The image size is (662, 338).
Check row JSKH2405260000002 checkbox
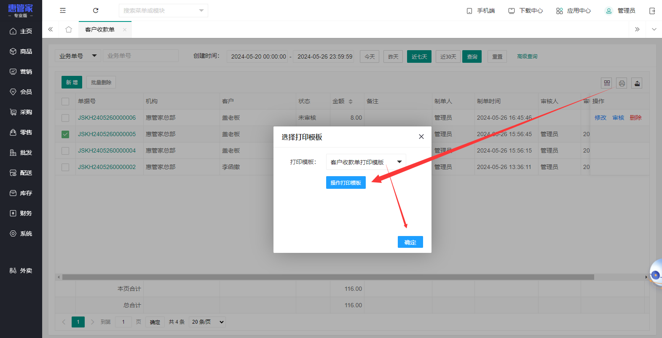65,167
